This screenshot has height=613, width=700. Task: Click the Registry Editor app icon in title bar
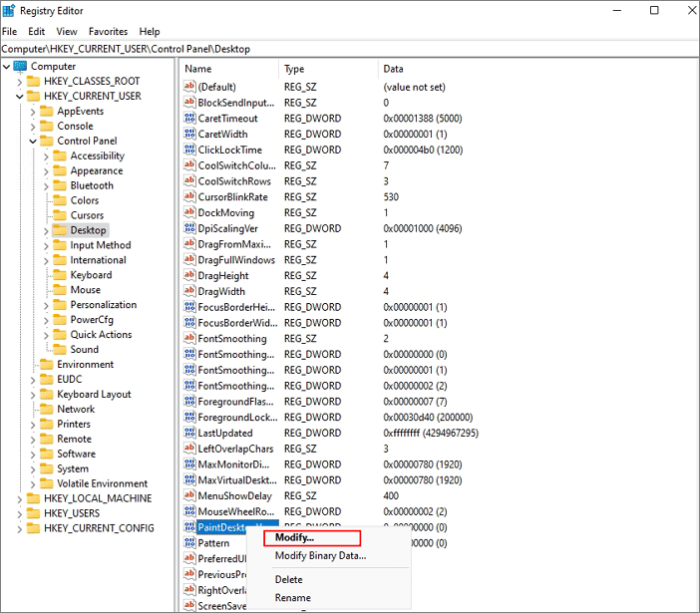tap(9, 11)
